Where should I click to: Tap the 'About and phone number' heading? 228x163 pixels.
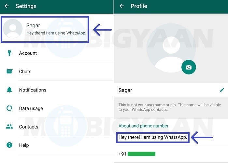143,126
